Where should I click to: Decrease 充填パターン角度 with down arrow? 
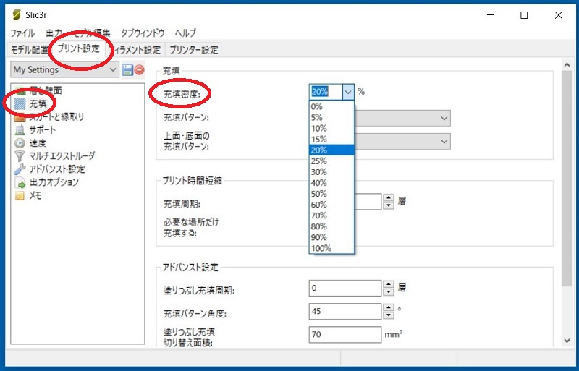click(x=388, y=315)
